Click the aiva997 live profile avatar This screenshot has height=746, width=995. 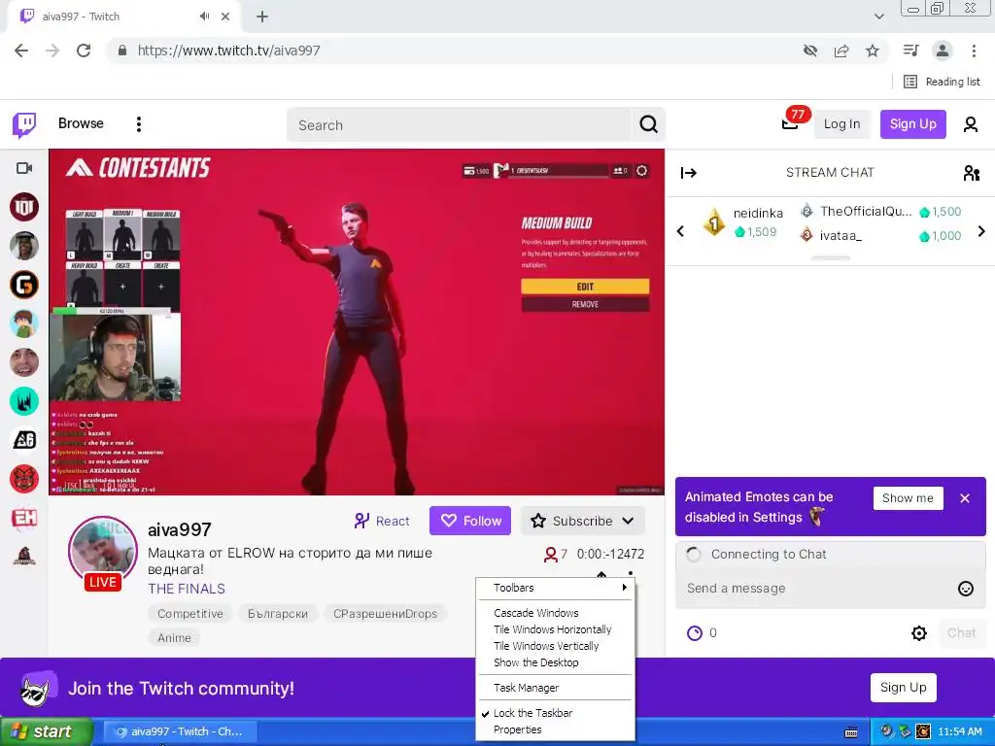point(103,552)
